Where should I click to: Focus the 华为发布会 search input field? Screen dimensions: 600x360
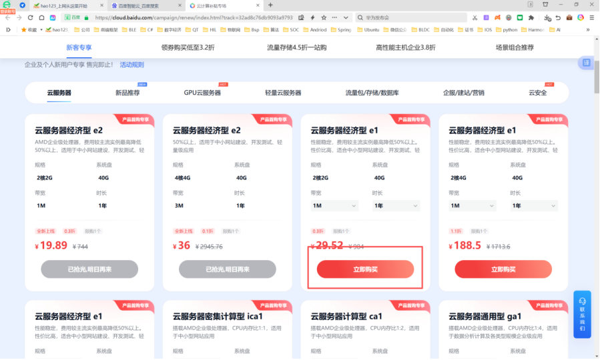(x=411, y=17)
